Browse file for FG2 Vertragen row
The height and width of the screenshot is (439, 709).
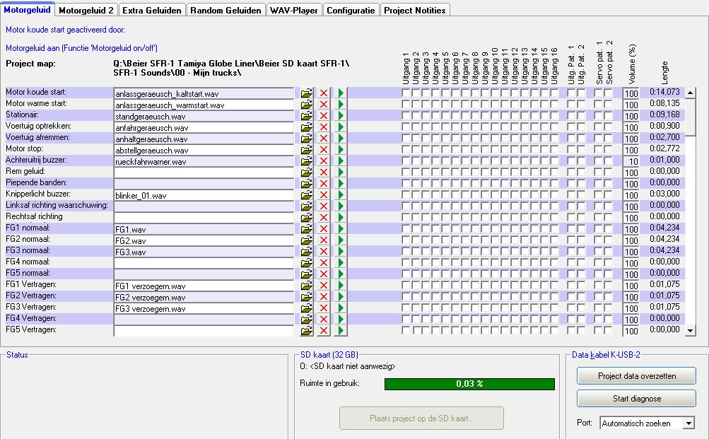click(x=307, y=297)
